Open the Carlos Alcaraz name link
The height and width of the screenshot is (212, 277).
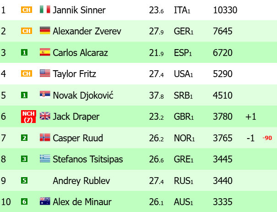81,53
